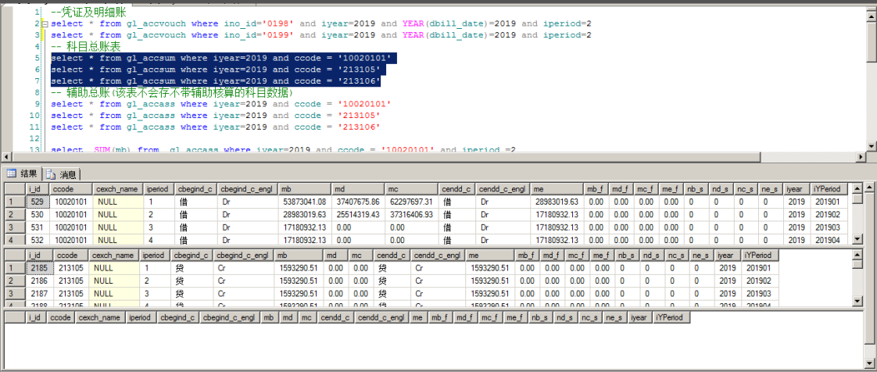Screen dimensions: 877x372
Task: Click the md value 25514319.43
Action: [358, 213]
